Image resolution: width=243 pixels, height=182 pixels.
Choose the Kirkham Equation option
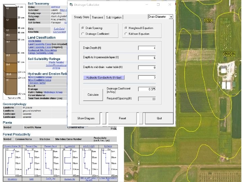coord(126,34)
